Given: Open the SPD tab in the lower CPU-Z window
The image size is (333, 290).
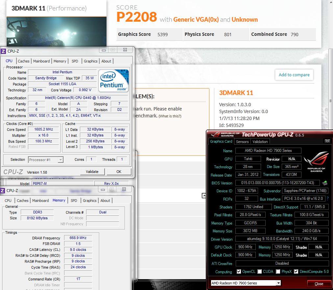Looking at the screenshot, I should tap(74, 201).
